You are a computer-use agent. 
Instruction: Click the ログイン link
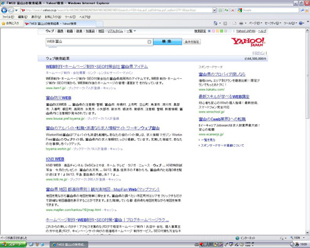pos(259,53)
